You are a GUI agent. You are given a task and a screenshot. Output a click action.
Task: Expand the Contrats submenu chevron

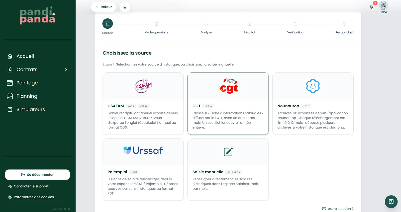coord(66,70)
